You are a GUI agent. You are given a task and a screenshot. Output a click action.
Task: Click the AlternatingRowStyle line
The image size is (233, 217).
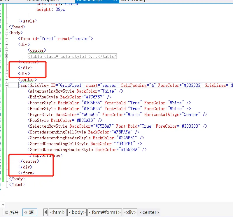[x=75, y=91]
